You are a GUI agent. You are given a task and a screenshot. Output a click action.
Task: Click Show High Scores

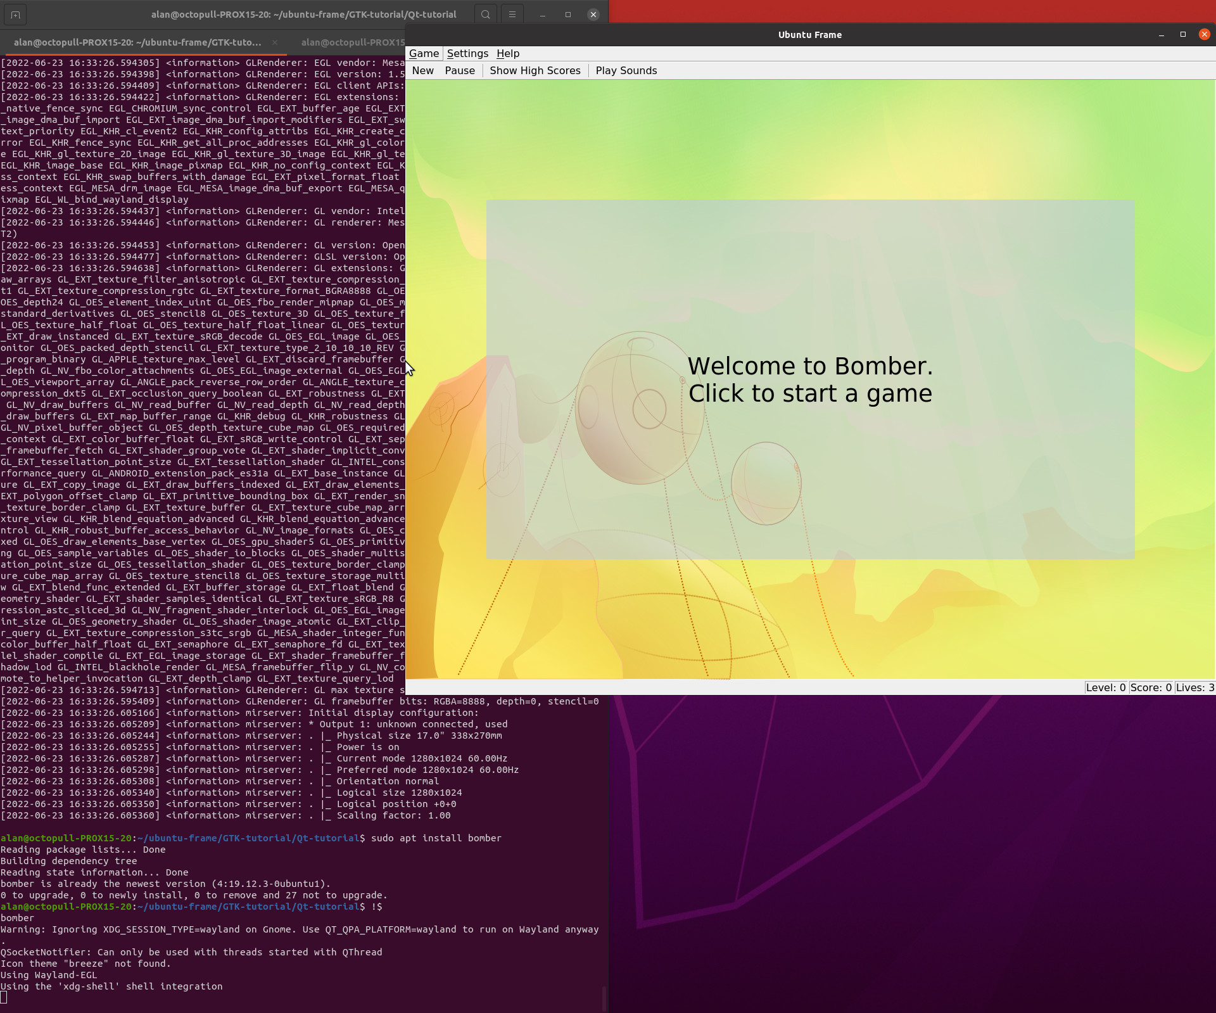tap(535, 70)
